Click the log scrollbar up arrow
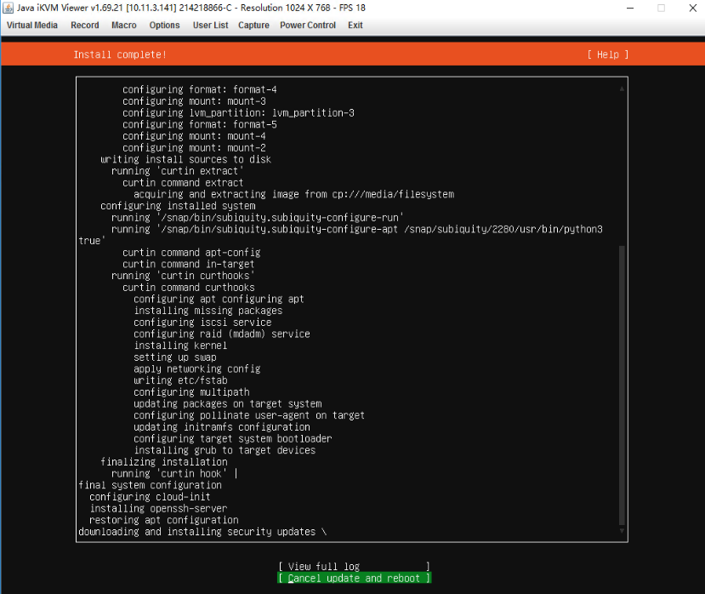 click(622, 89)
